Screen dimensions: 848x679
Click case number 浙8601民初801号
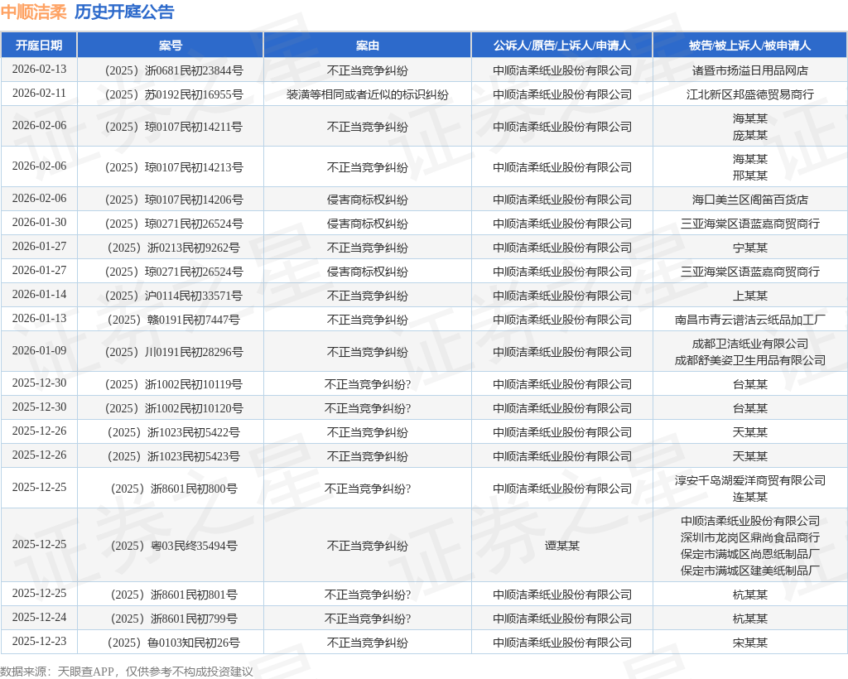coord(174,595)
